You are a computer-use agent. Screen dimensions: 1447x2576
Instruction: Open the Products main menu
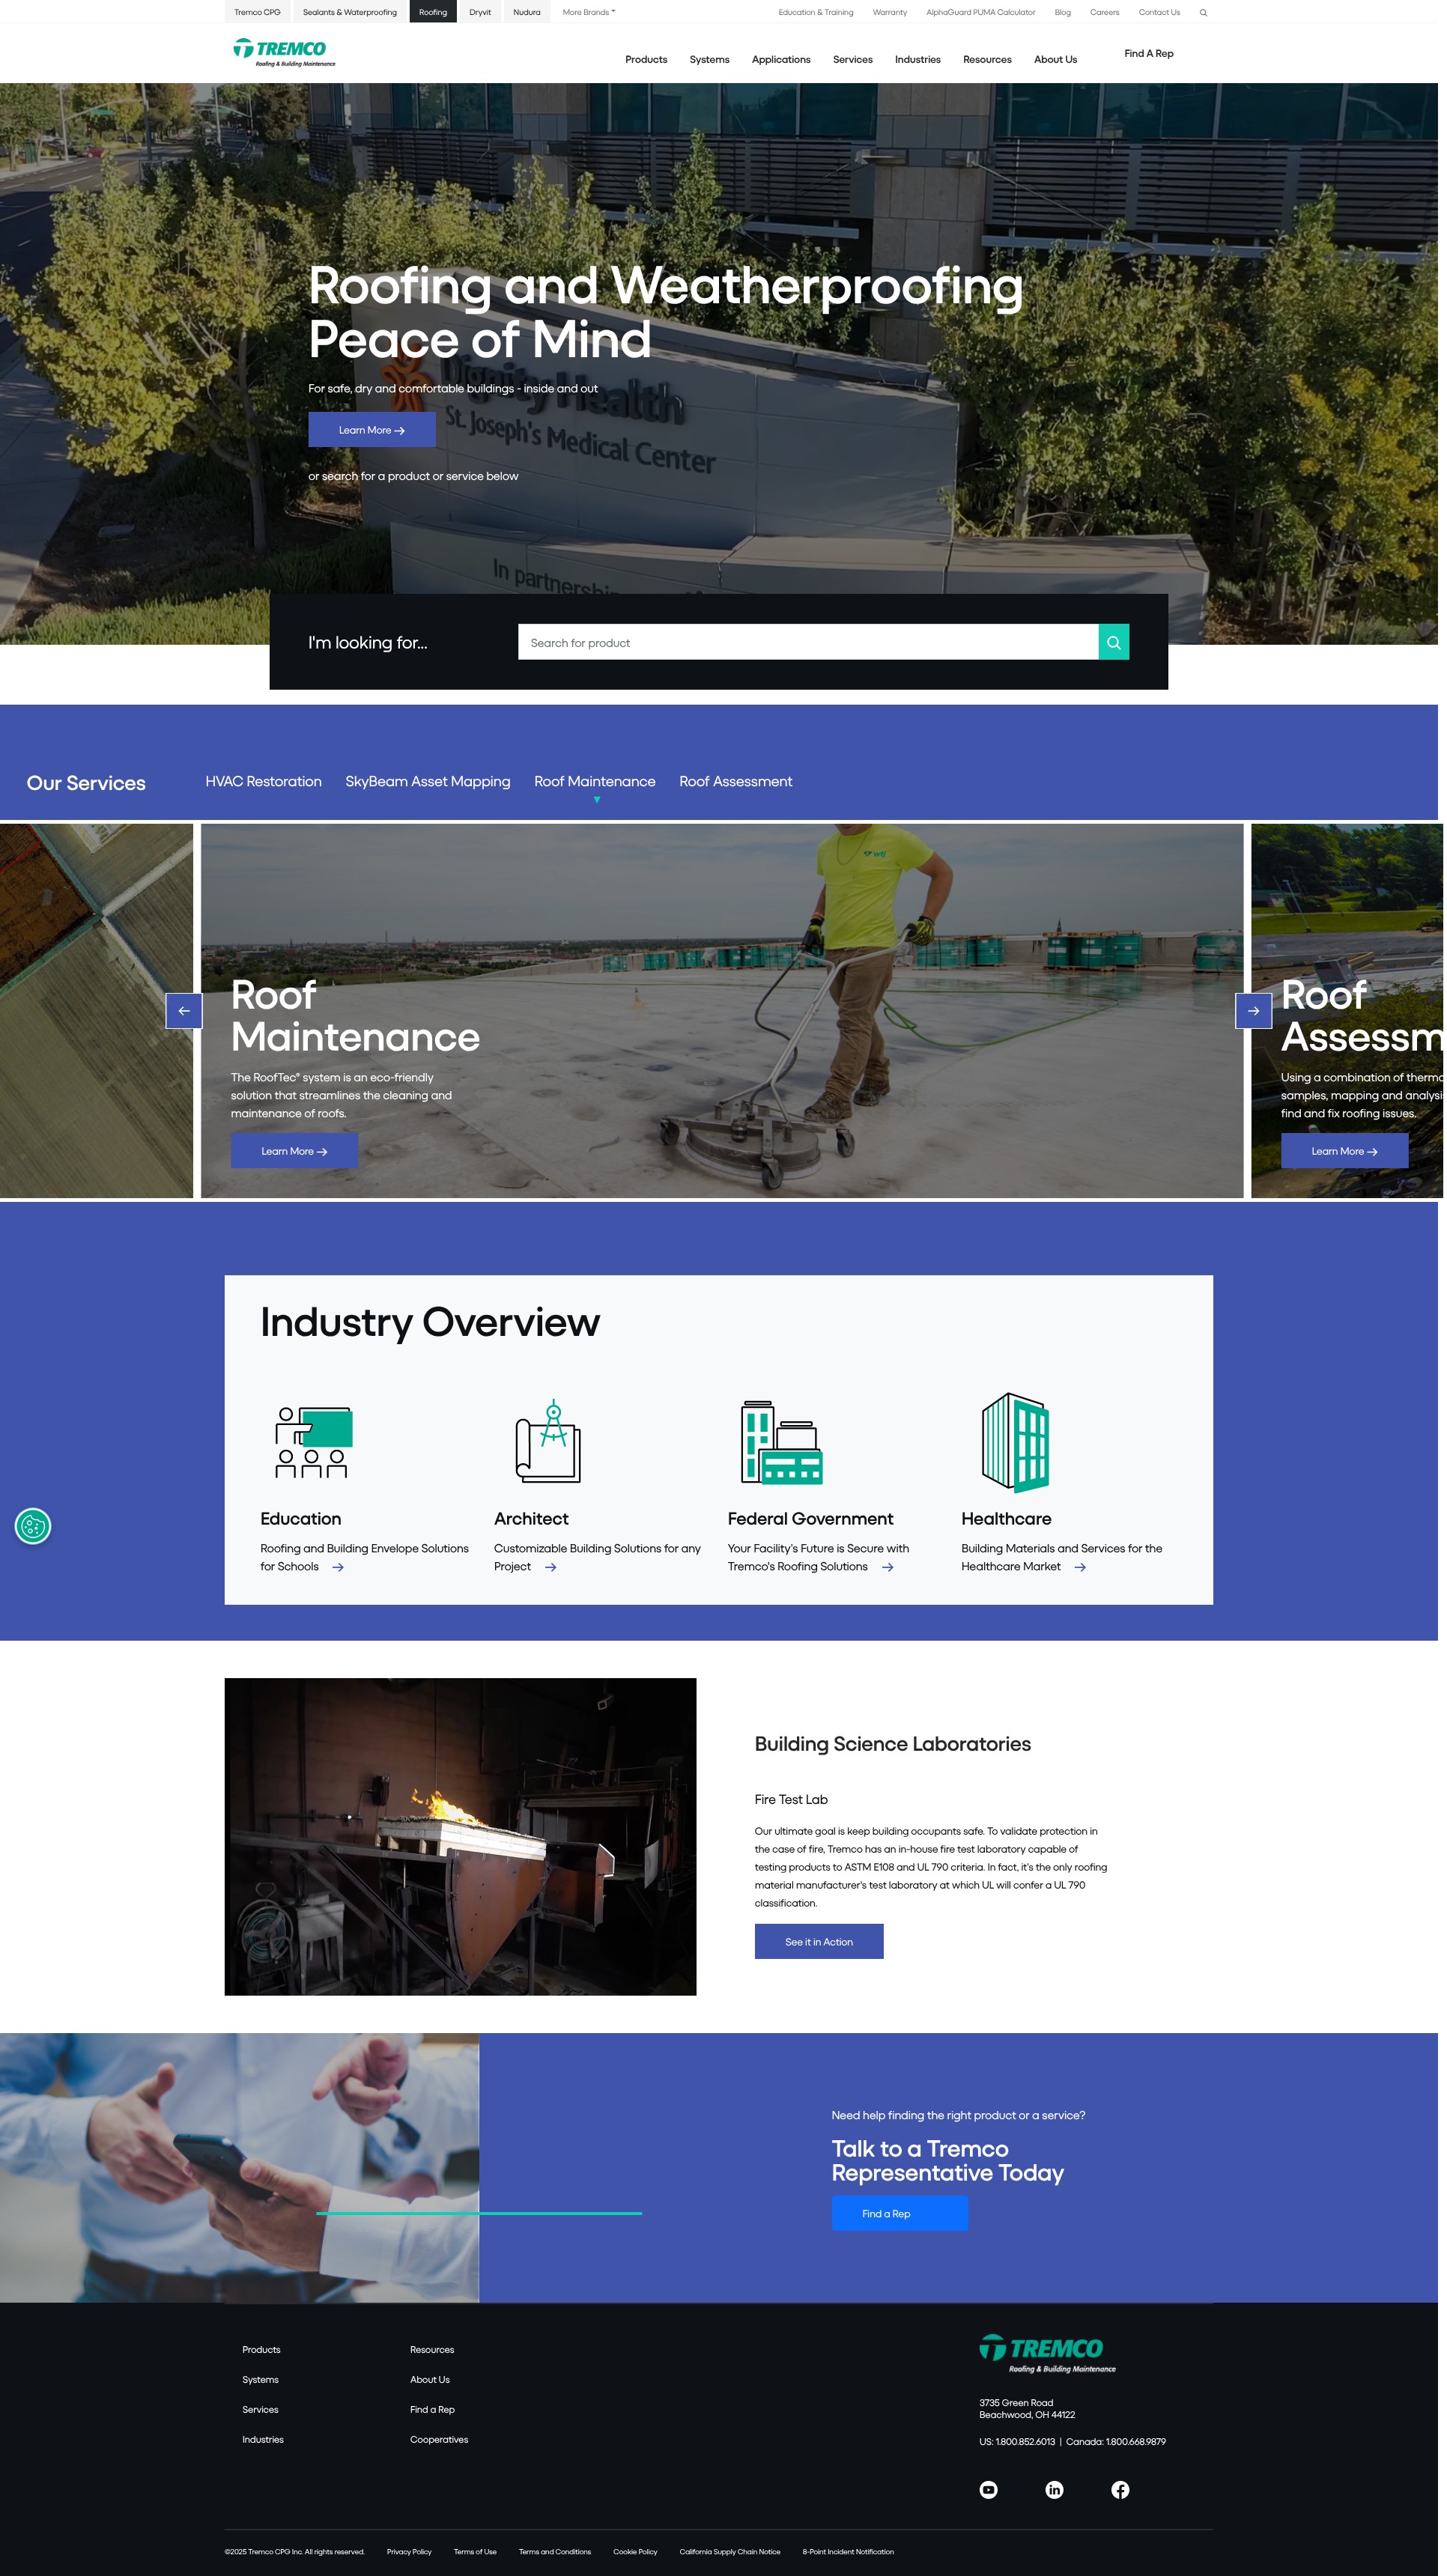pyautogui.click(x=646, y=60)
